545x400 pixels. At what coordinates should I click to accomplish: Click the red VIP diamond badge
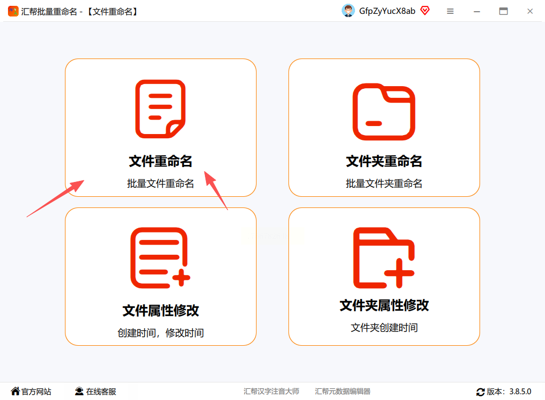coord(425,11)
